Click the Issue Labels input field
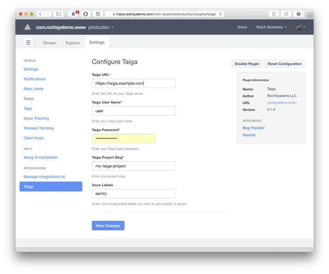 coord(133,194)
